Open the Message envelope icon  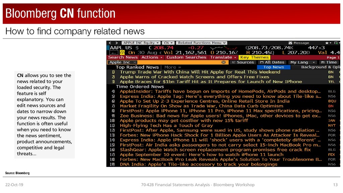[290, 43]
